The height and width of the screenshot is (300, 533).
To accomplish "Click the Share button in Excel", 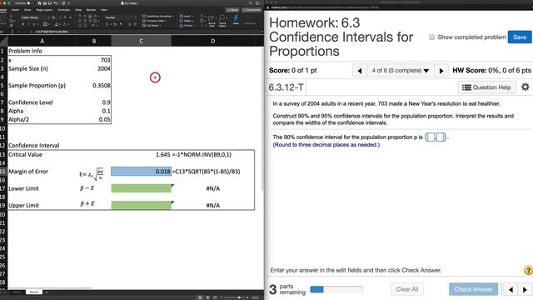I will point(233,10).
